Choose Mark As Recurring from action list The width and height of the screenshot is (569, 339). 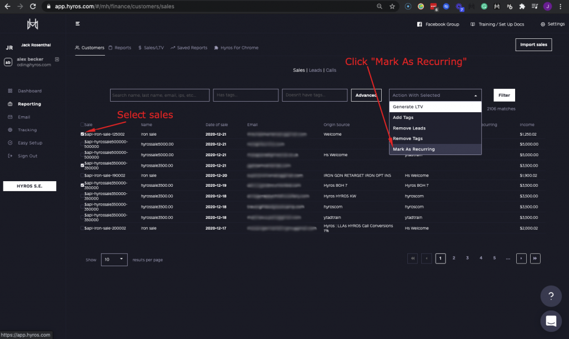(x=435, y=149)
